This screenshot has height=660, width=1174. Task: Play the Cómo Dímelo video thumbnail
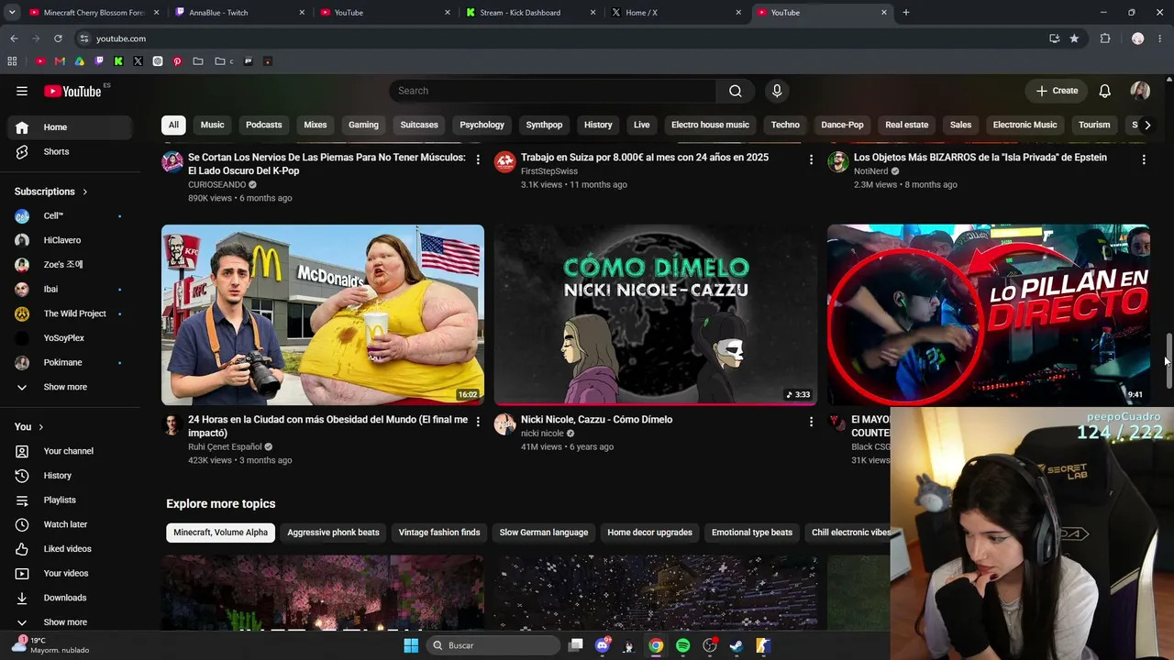tap(656, 314)
